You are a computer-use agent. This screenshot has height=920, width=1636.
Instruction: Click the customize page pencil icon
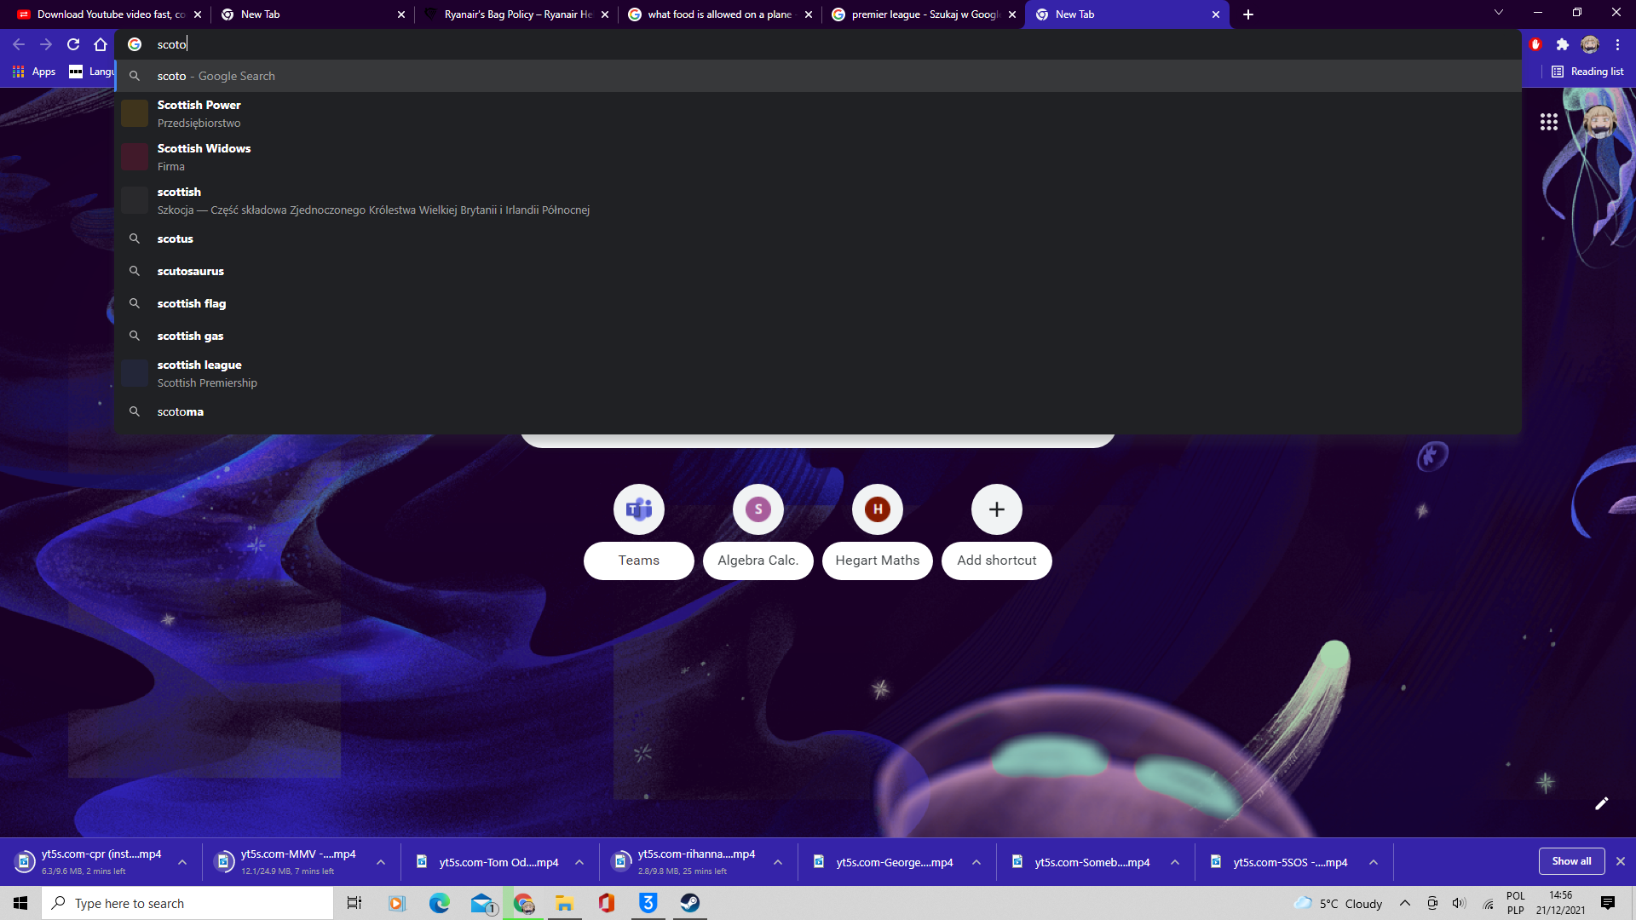click(x=1601, y=803)
